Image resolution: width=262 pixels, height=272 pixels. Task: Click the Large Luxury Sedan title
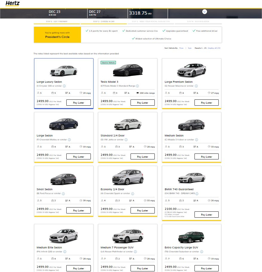pyautogui.click(x=49, y=82)
